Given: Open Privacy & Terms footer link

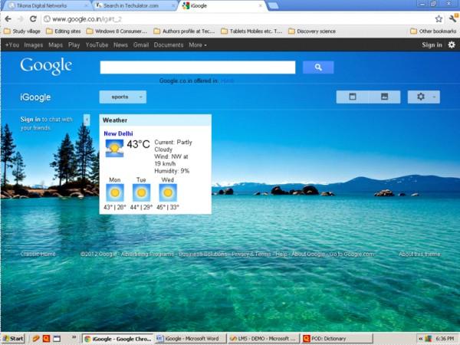Looking at the screenshot, I should 251,254.
